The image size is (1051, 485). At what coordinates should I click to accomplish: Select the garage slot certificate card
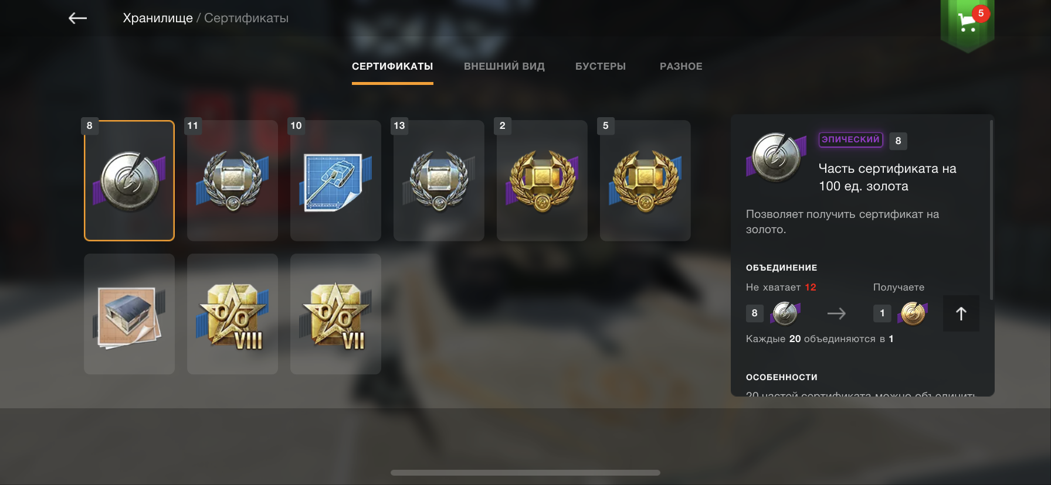(x=129, y=314)
